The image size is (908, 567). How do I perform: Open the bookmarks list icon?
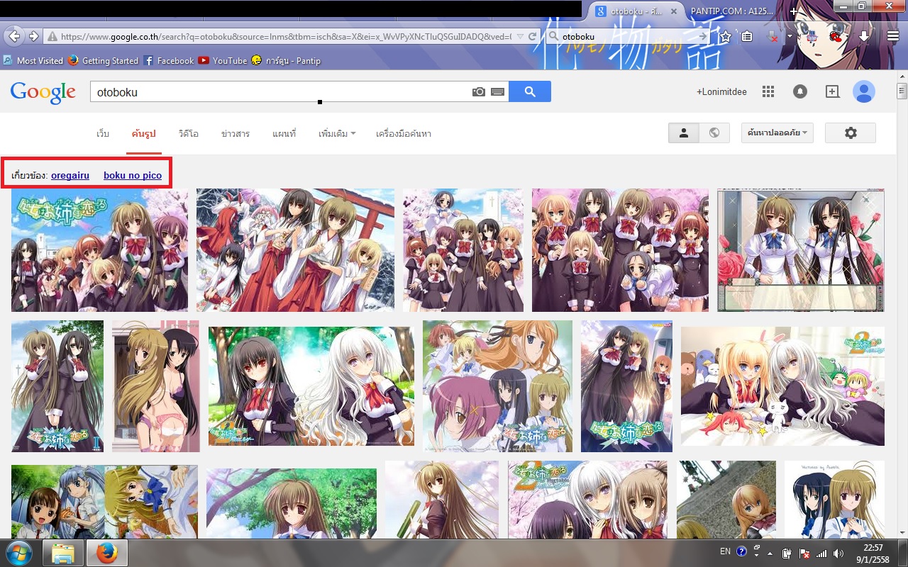[747, 36]
